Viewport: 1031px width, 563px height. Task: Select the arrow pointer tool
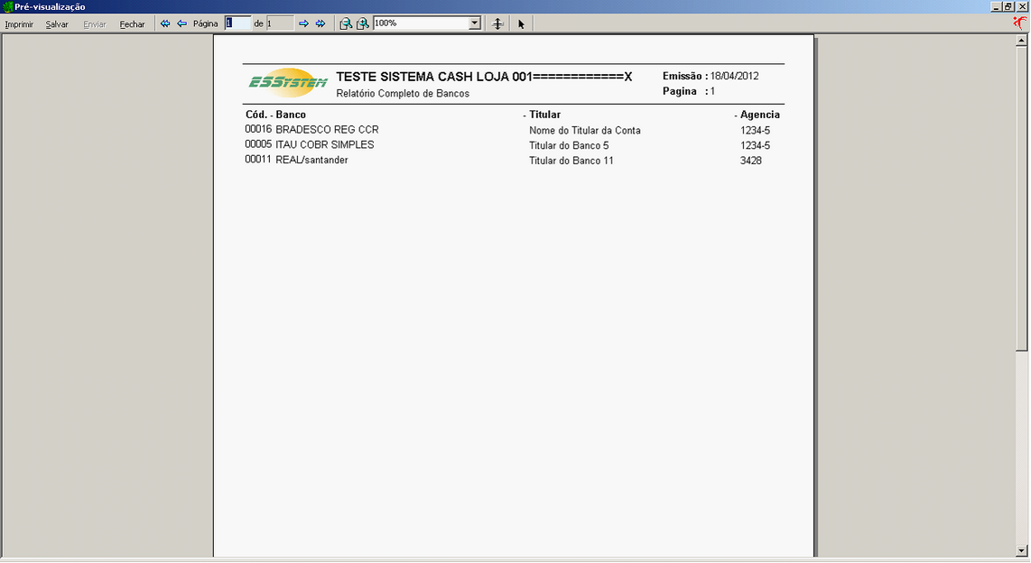[x=521, y=23]
